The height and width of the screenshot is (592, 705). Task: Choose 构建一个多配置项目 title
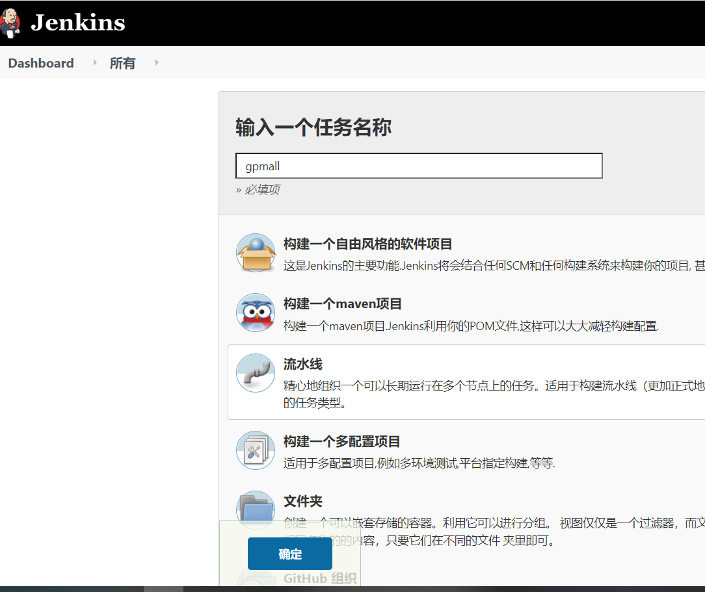341,441
